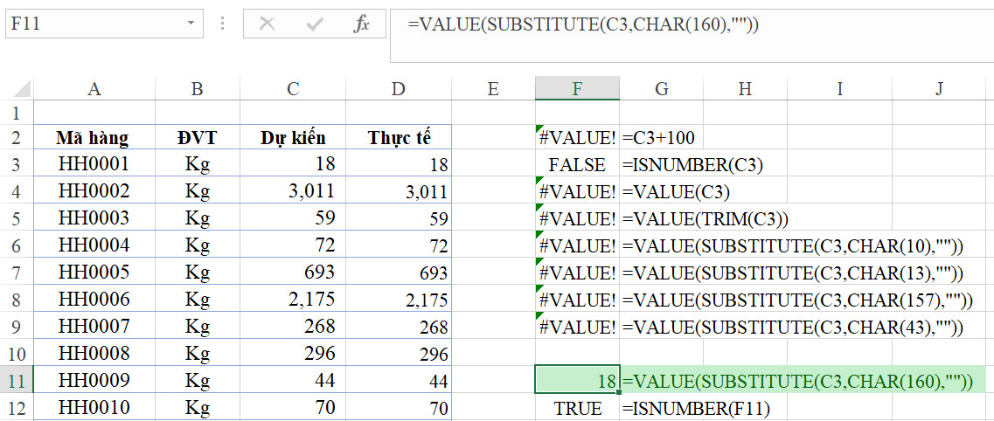Click formula text with CHAR(43)
The image size is (994, 421).
[x=793, y=326]
